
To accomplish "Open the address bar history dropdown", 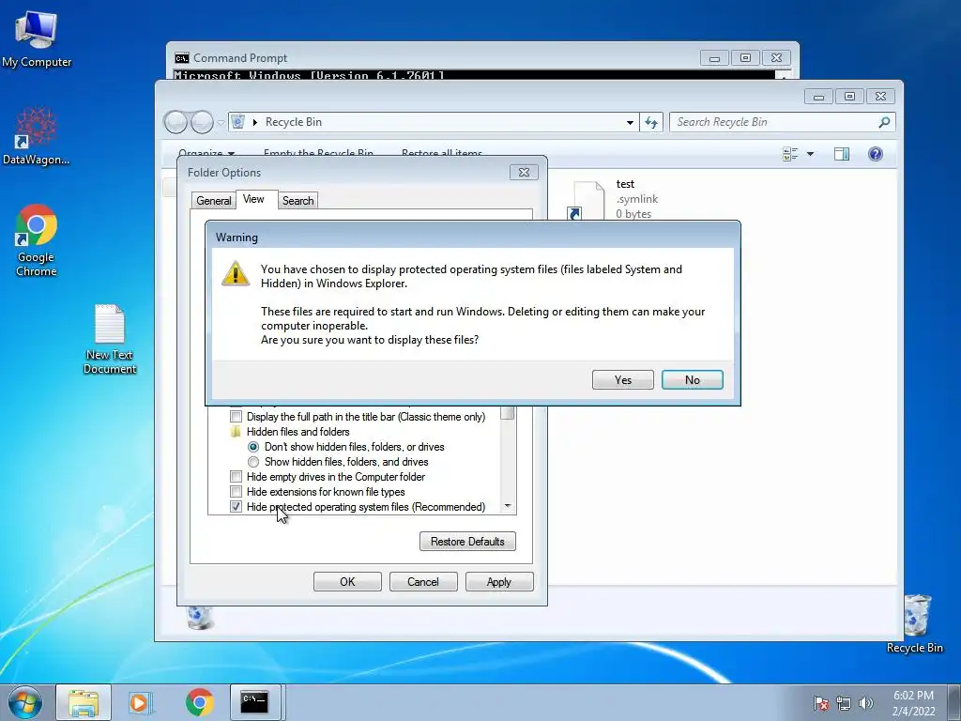I will (x=630, y=122).
